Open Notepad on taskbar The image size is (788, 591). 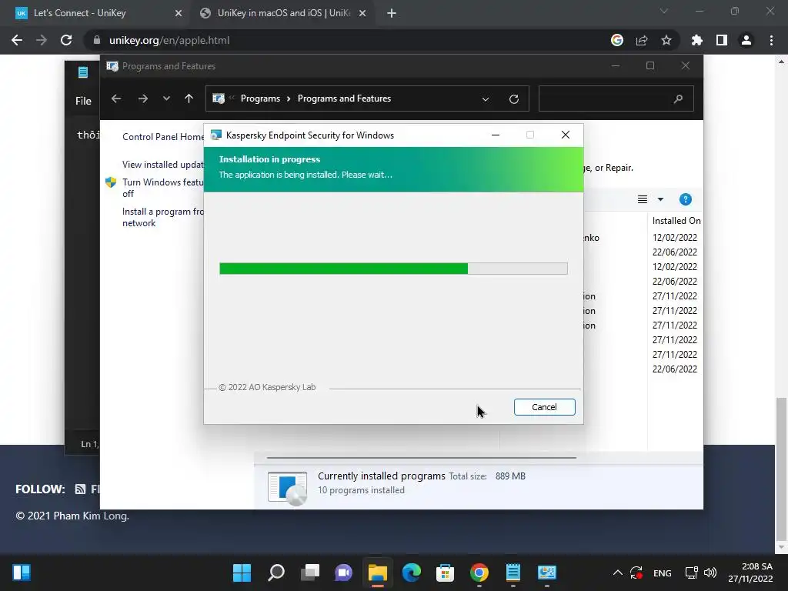[x=513, y=573]
